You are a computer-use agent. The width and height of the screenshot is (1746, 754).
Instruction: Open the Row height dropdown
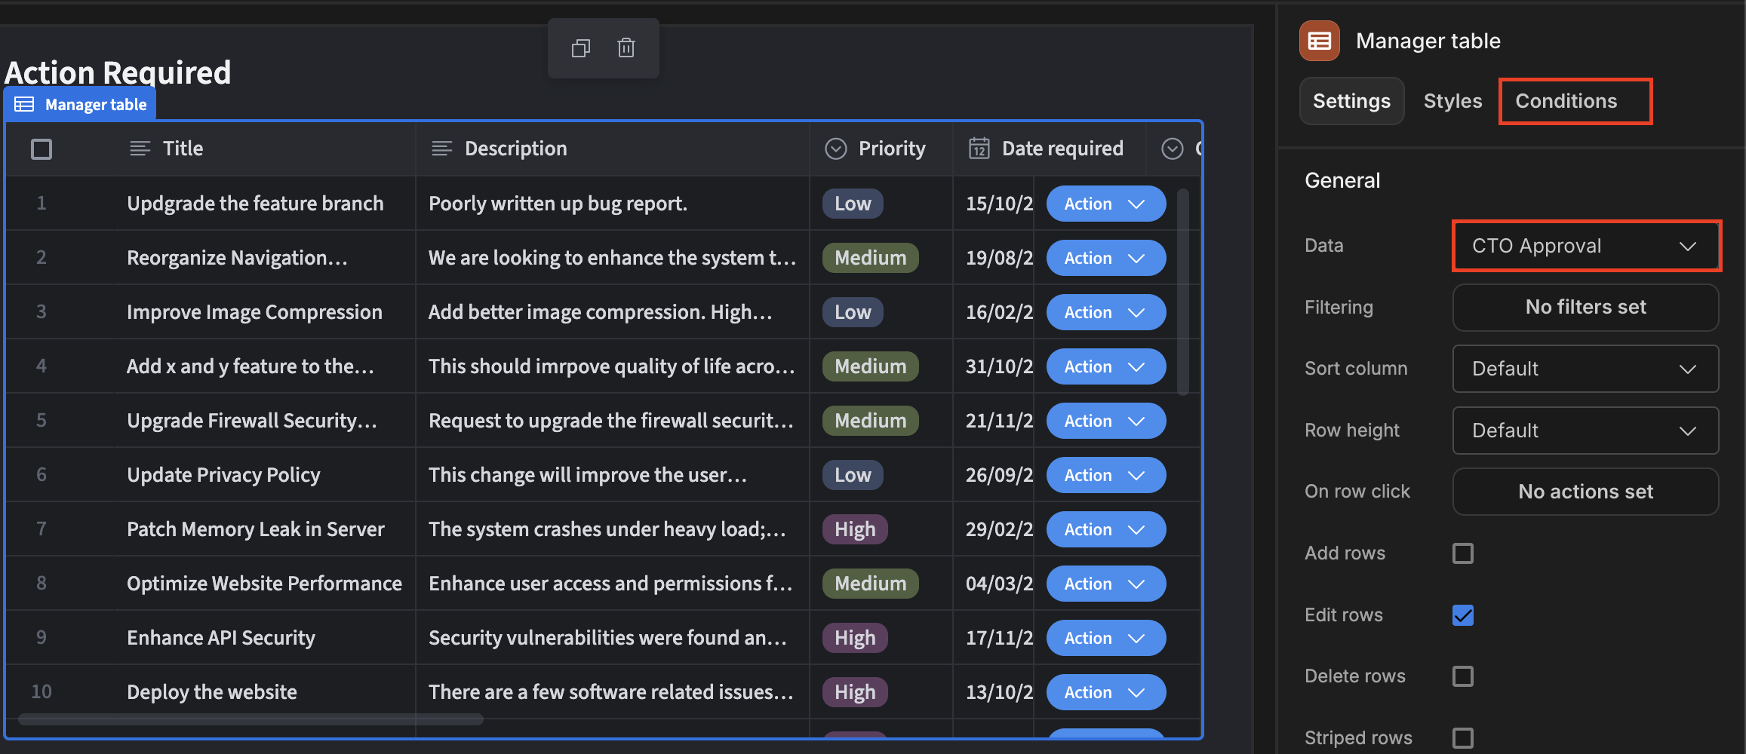click(1586, 431)
